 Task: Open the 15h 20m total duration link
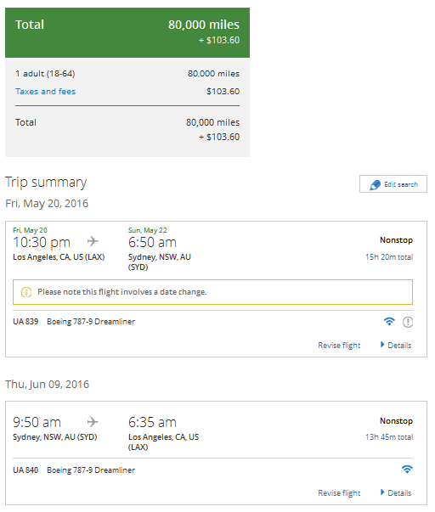pos(389,257)
